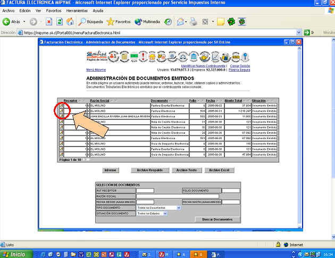Viewport: 335px width, 258px height.
Task: Click the Archivo Respaldo button
Action: click(x=150, y=170)
